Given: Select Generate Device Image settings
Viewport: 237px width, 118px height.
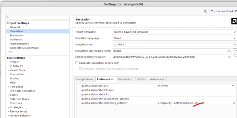Looking at the screenshot, I should pyautogui.click(x=24, y=48).
